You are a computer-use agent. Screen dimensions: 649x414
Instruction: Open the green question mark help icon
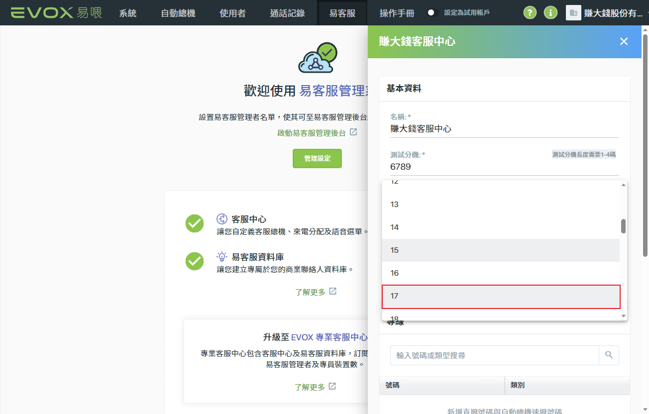(531, 12)
